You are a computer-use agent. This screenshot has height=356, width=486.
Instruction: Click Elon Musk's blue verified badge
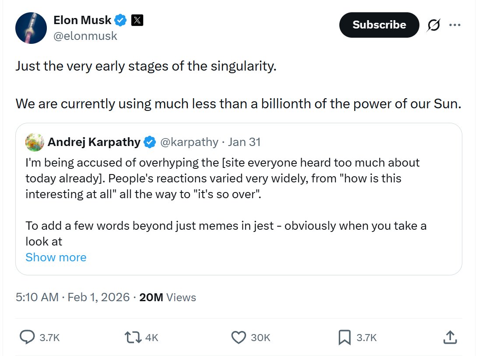(x=121, y=20)
